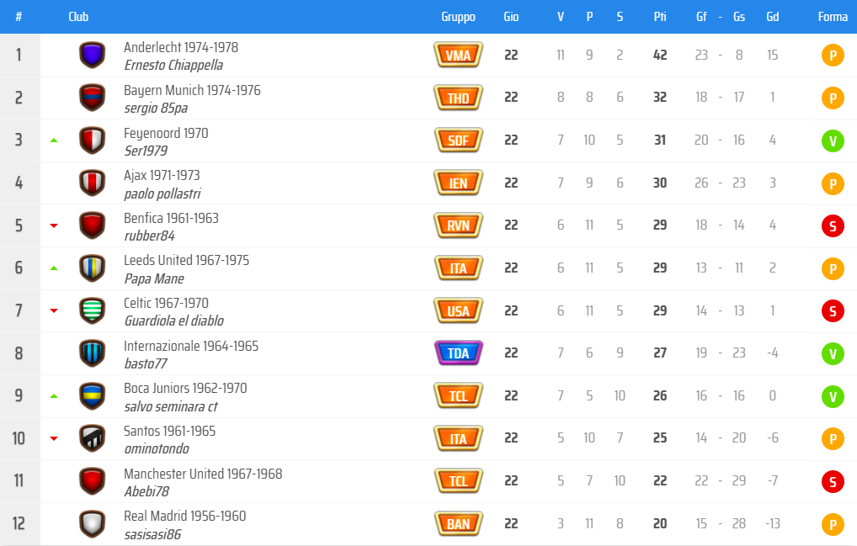
Task: Open the Internazionale blue-black striped crest
Action: coord(92,353)
